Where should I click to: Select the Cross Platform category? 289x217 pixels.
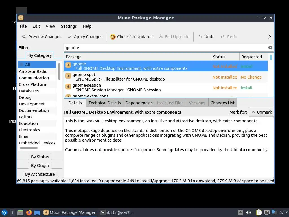(37, 84)
